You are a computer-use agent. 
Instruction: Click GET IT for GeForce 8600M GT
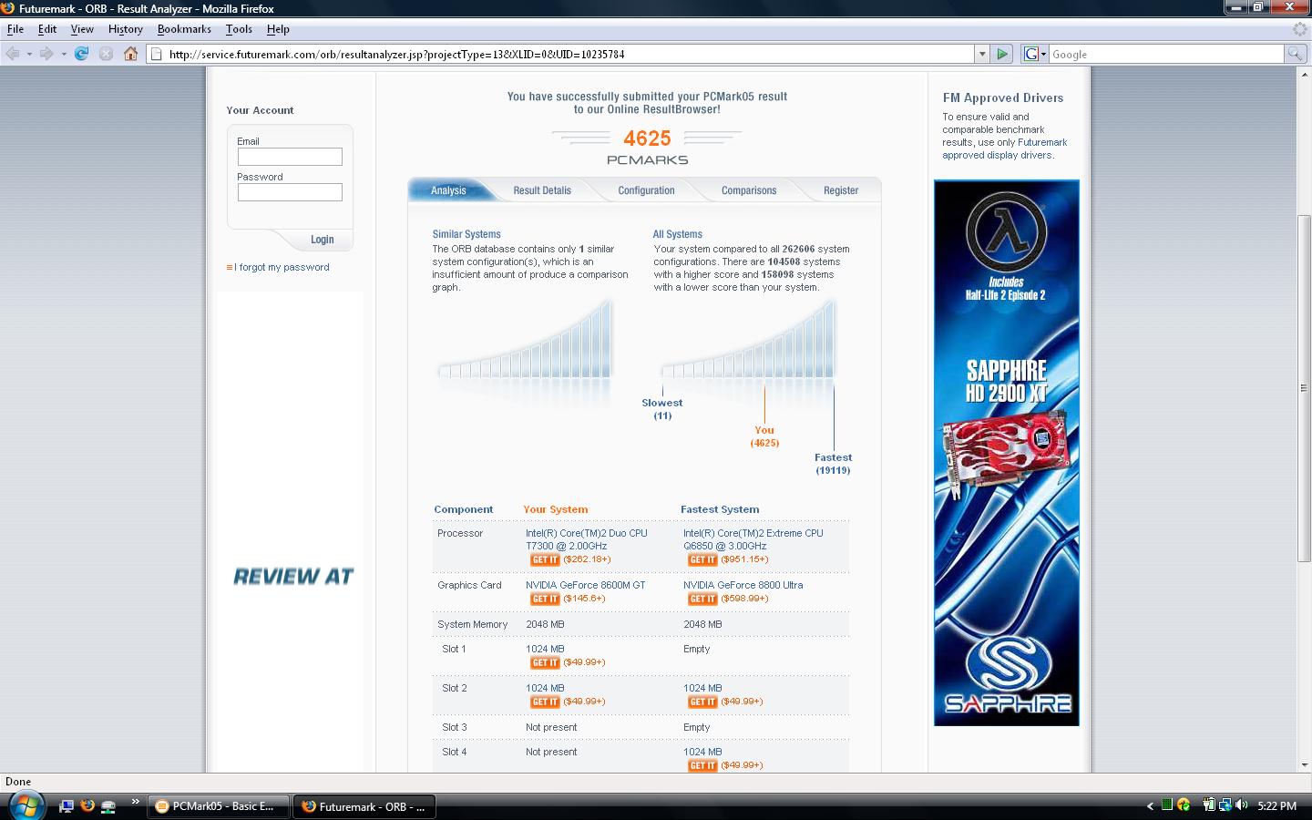coord(545,599)
